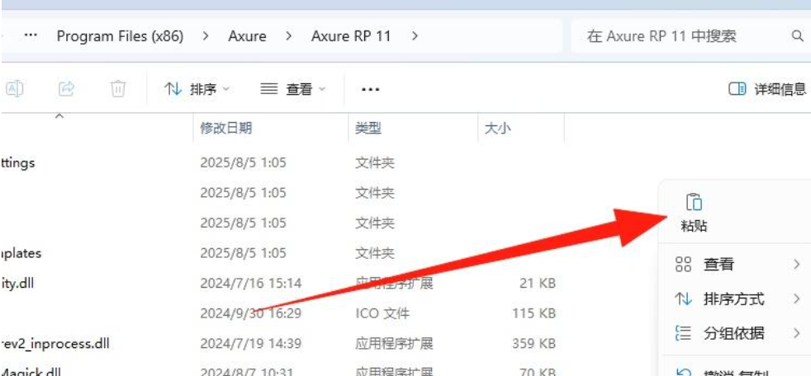811x376 pixels.
Task: Sort by 修改日期 column header
Action: [x=226, y=128]
